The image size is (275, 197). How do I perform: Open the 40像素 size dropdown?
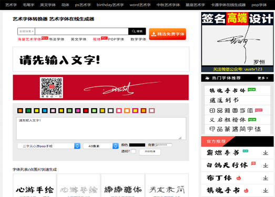point(101,146)
